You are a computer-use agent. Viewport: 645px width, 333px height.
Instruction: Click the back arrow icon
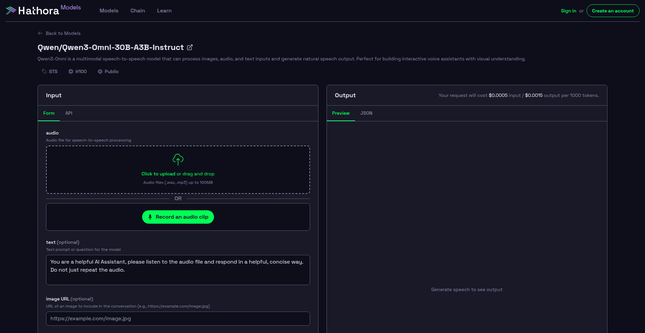[40, 33]
